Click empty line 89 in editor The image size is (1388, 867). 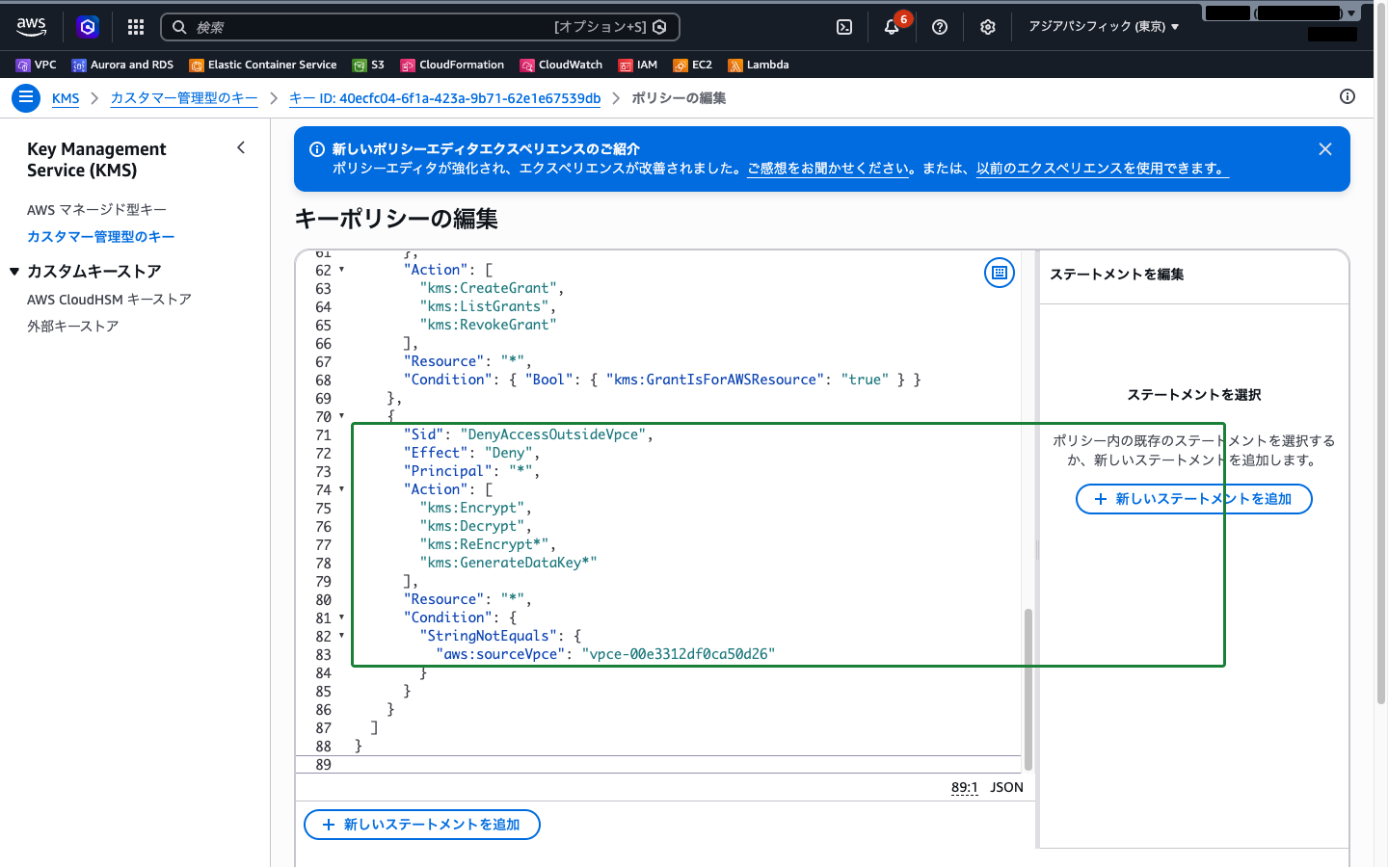[x=658, y=765]
